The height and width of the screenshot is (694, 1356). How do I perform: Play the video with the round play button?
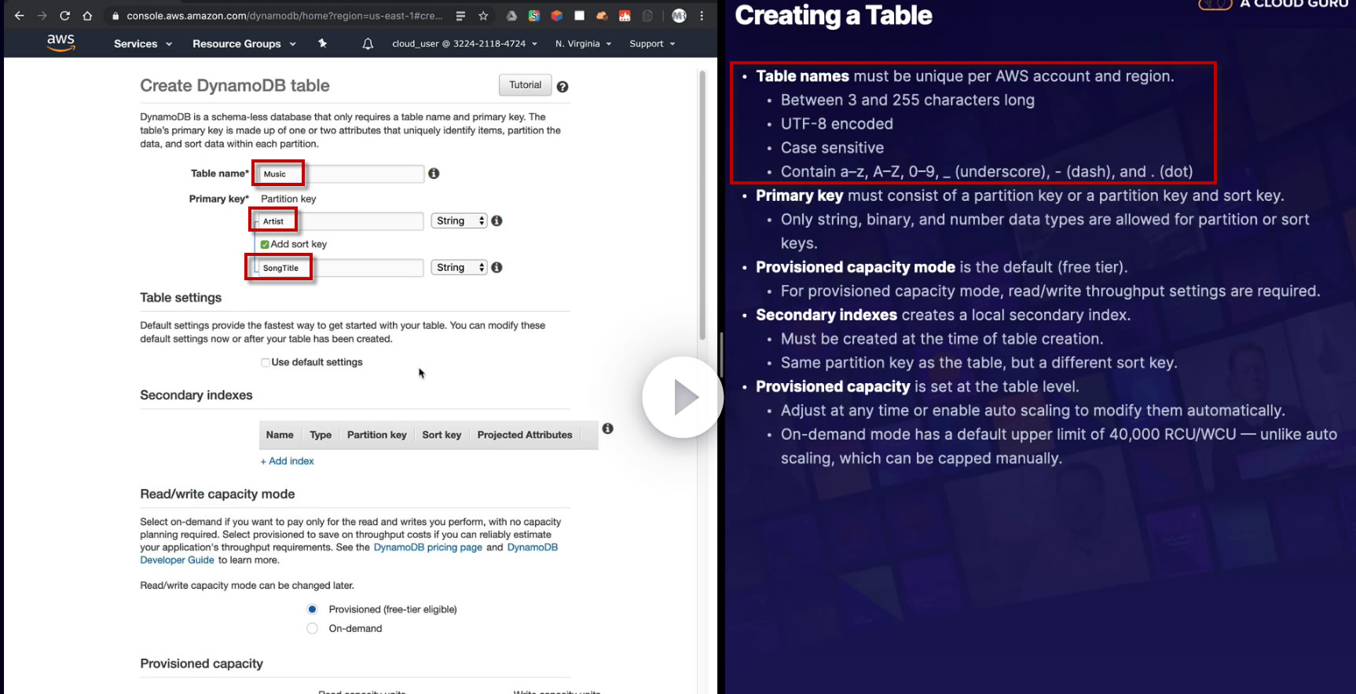682,397
